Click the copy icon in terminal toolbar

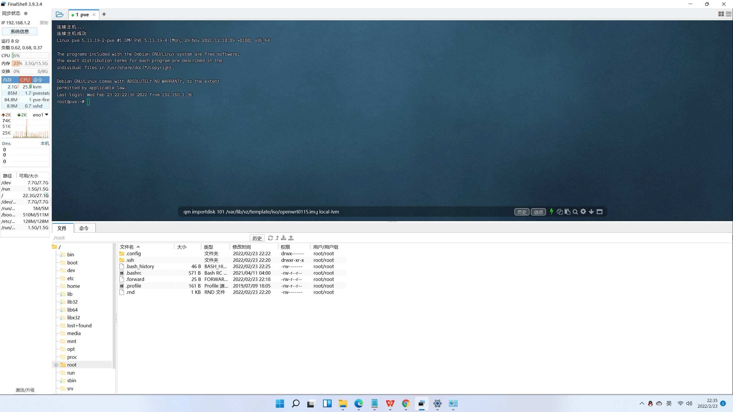tap(559, 212)
